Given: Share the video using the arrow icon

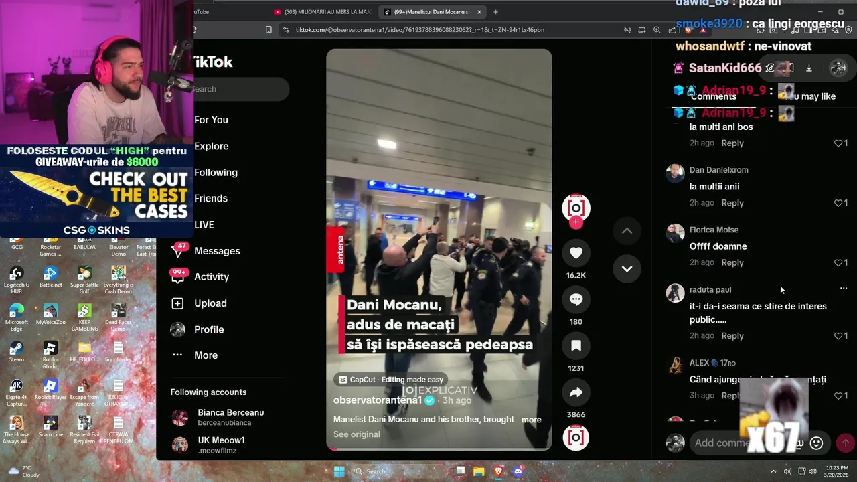Looking at the screenshot, I should pos(576,392).
